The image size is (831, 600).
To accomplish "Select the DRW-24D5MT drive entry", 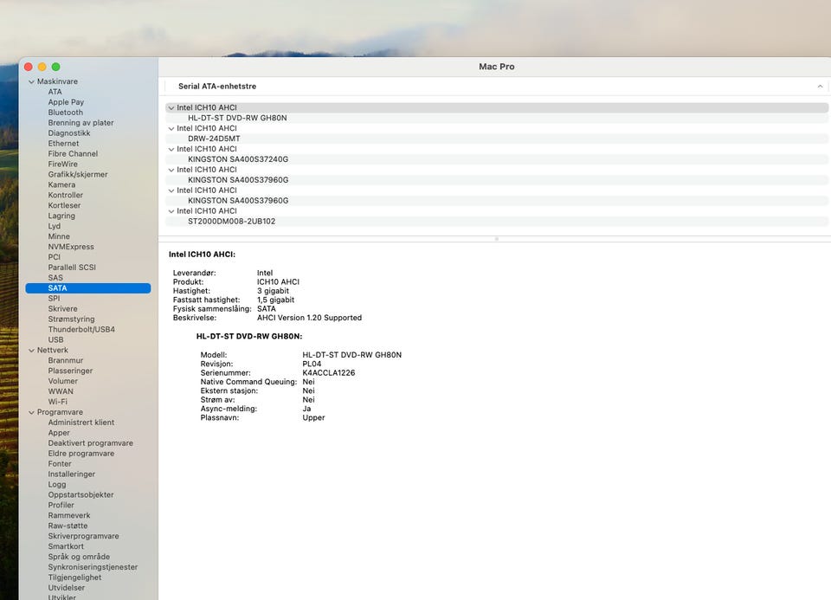I will pos(216,139).
